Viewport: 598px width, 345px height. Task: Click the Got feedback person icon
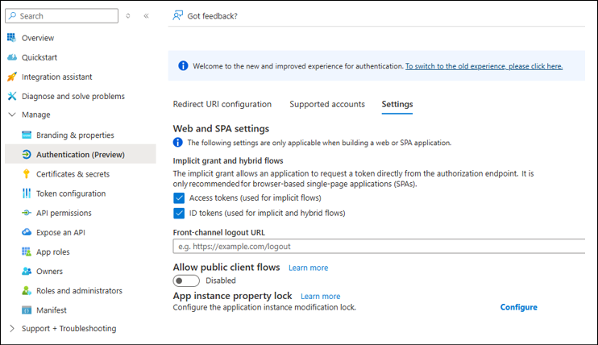(178, 15)
